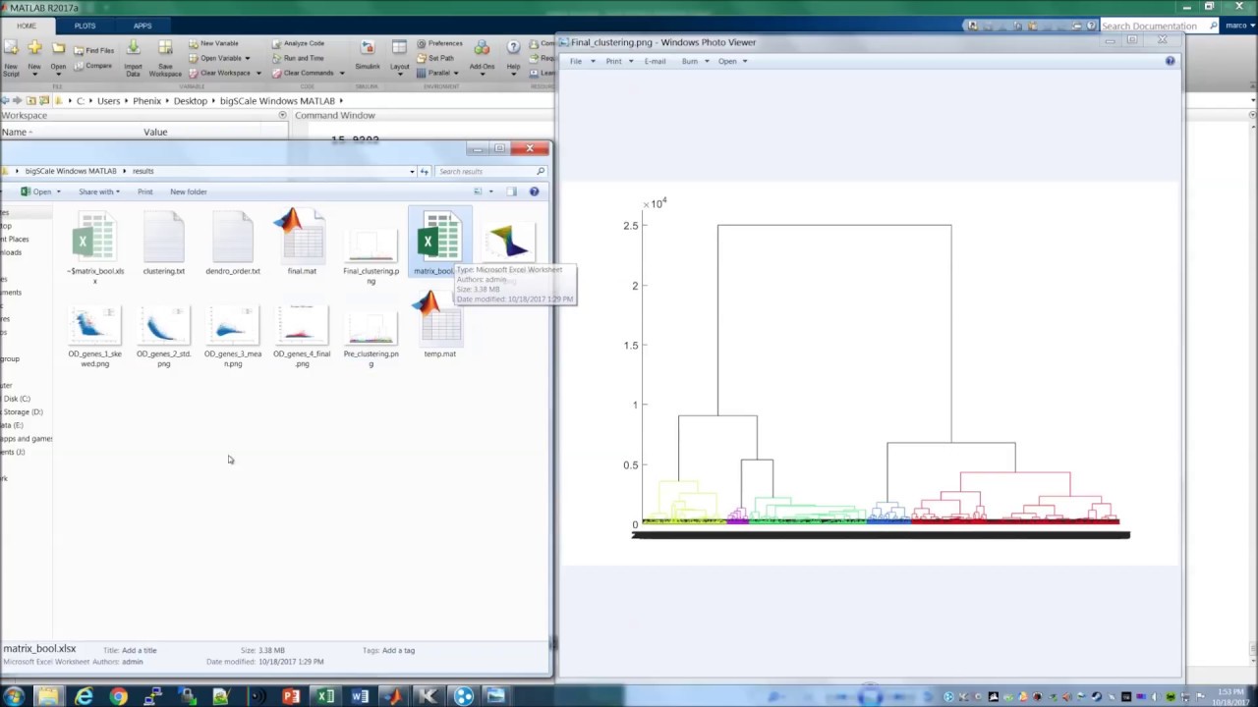Click Set Path in Environment section
The width and height of the screenshot is (1258, 707).
(435, 58)
